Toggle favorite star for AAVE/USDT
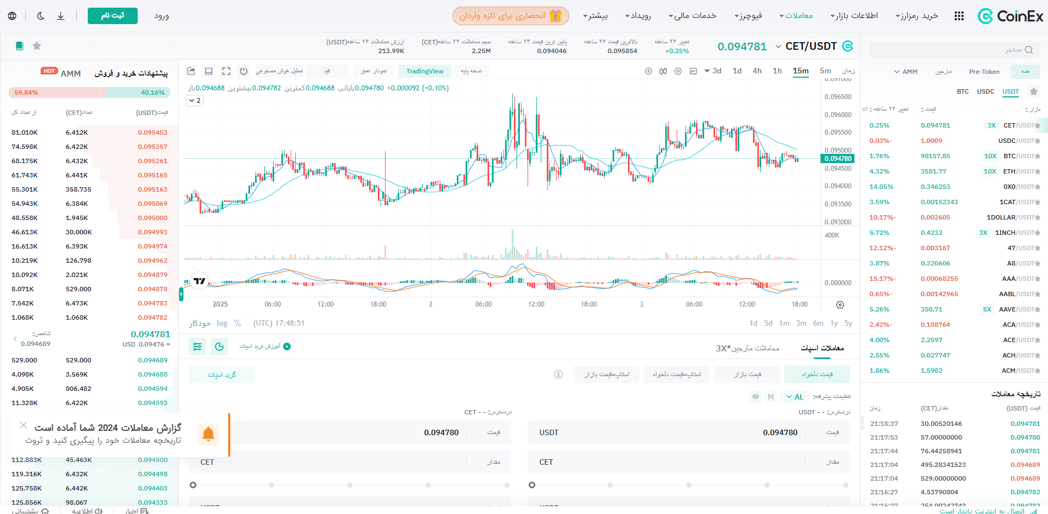The height and width of the screenshot is (514, 1048). click(1038, 309)
